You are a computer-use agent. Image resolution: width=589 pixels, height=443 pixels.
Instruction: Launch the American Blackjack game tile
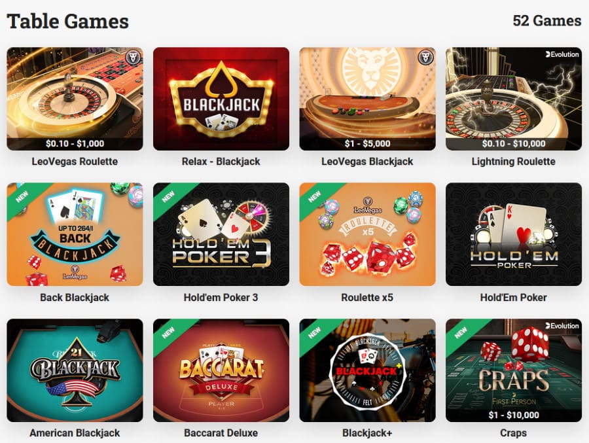75,370
